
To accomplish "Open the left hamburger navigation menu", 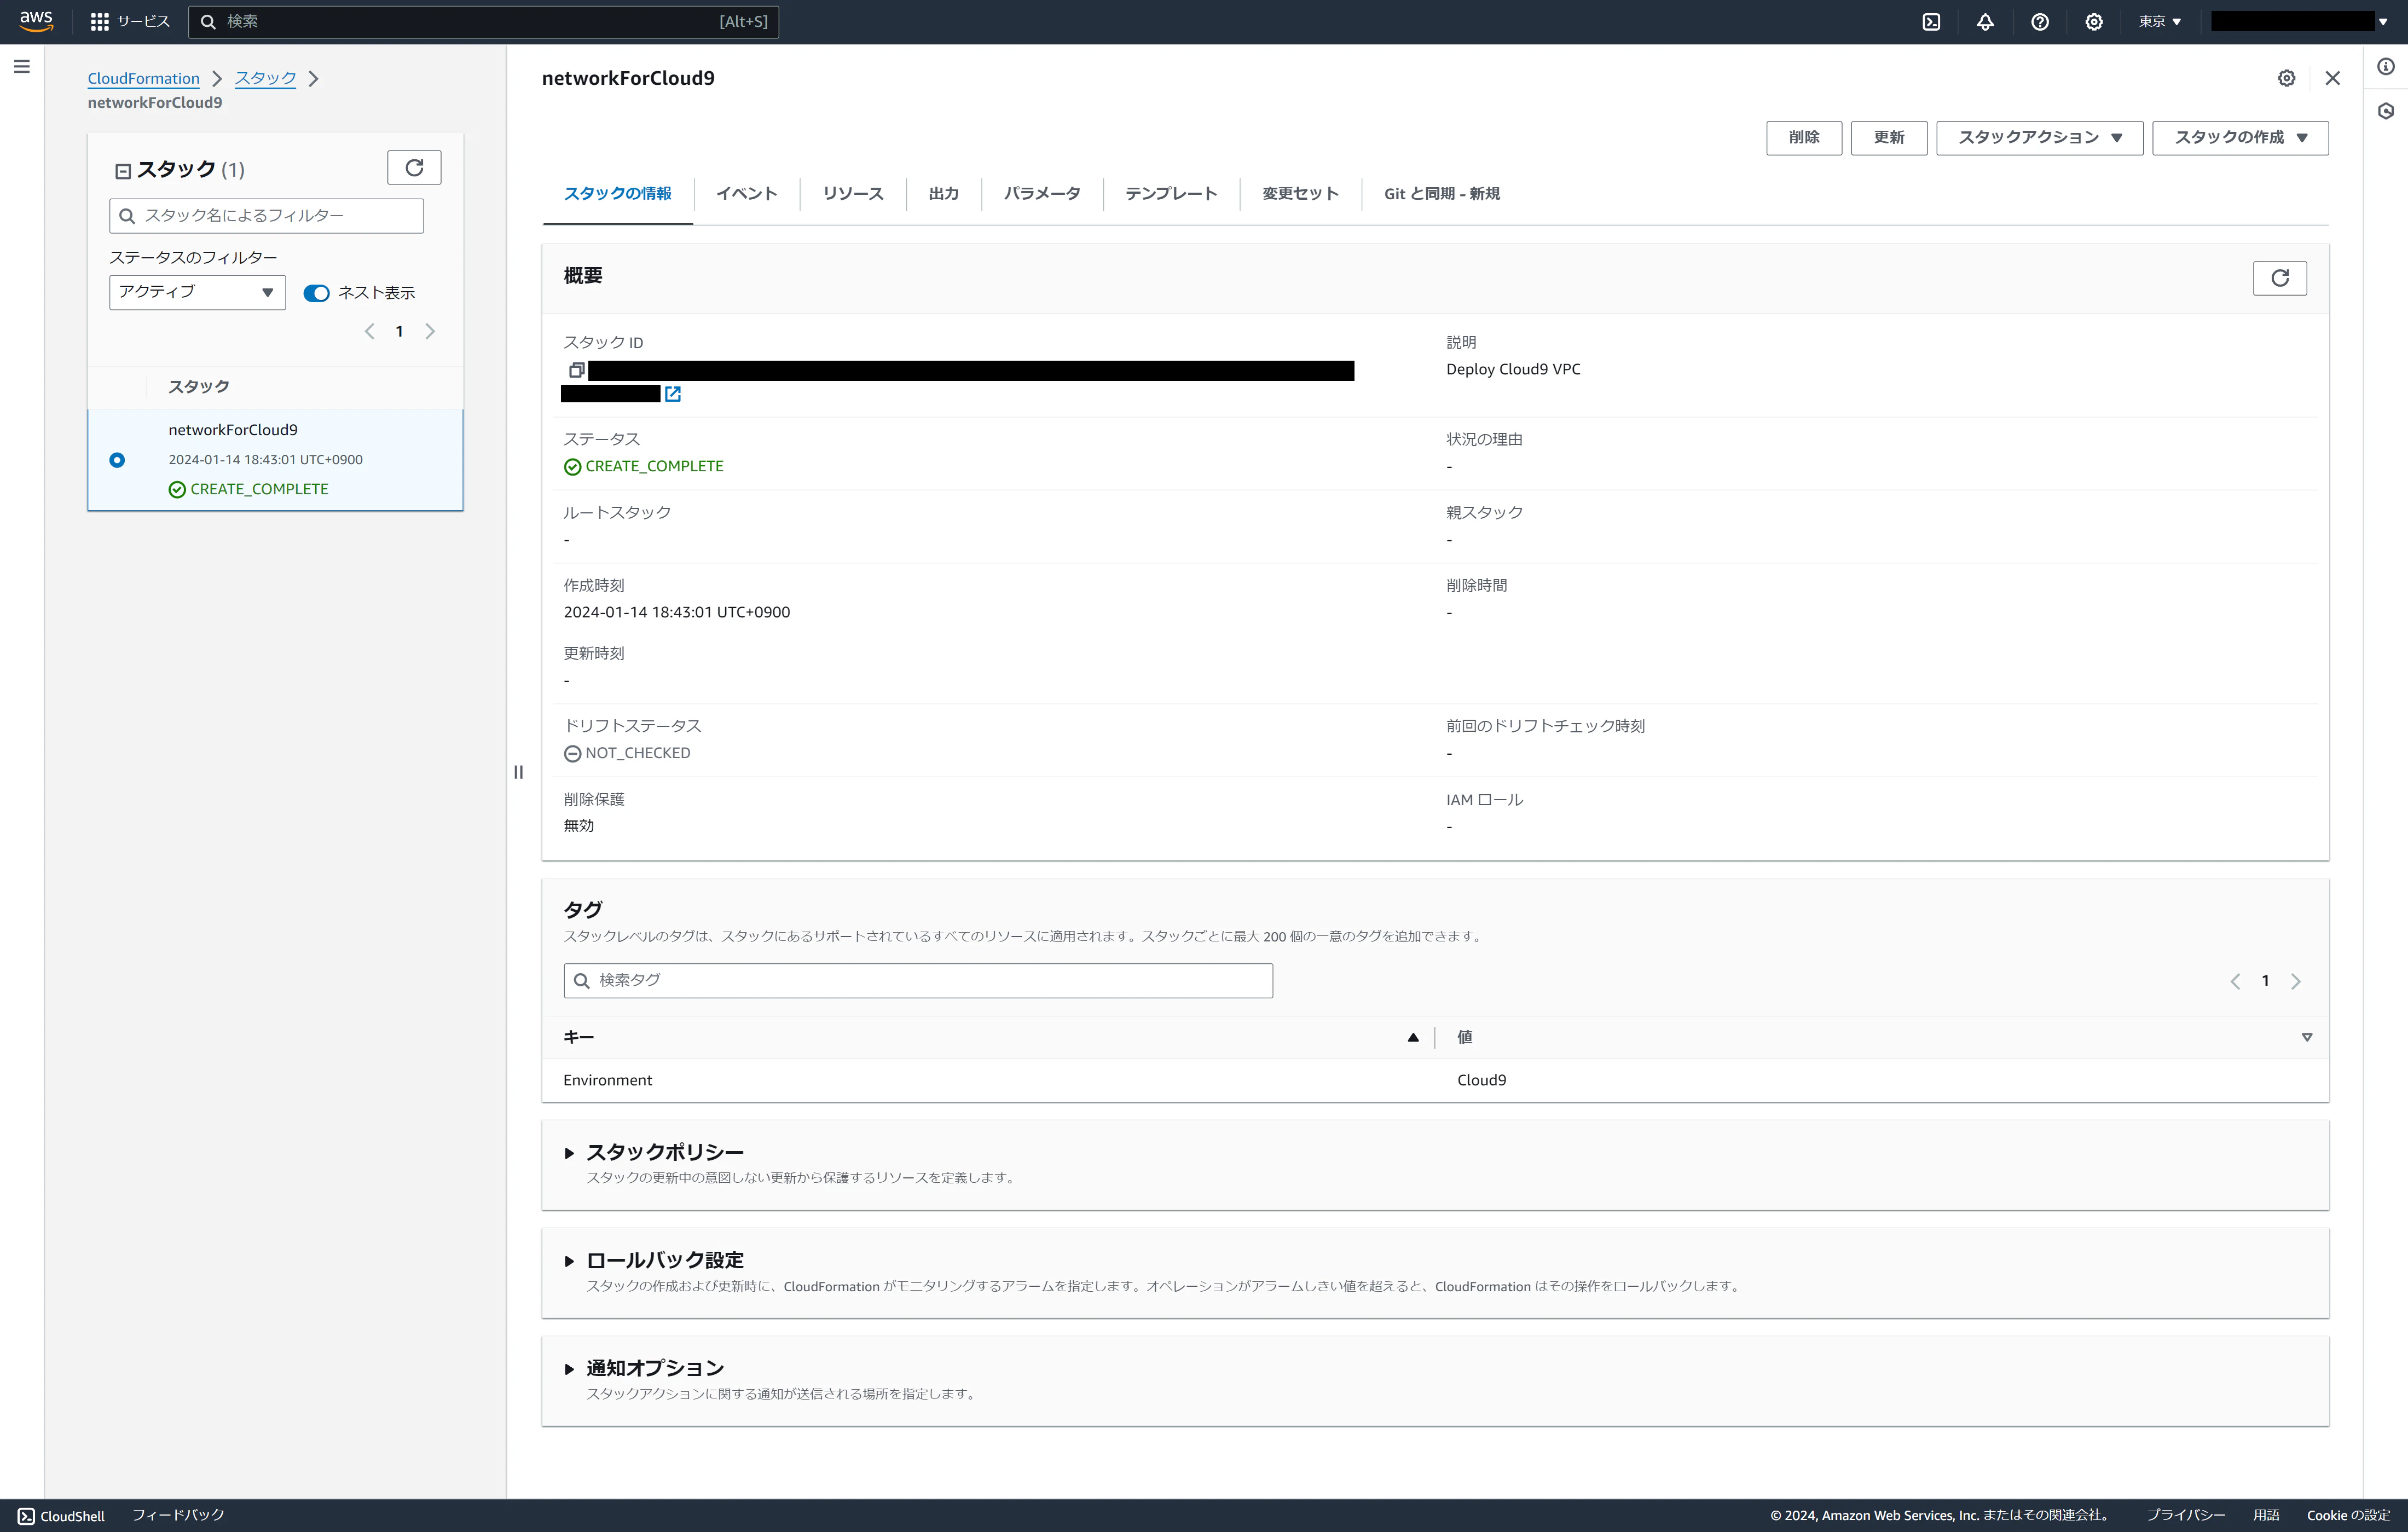I will 22,67.
